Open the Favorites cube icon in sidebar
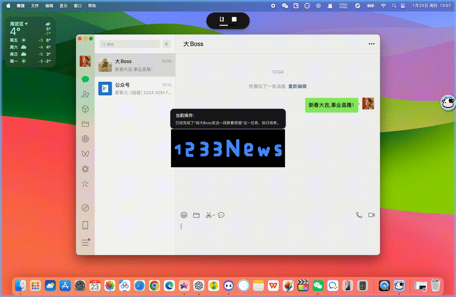Screen dimensions: 456x297 (x=85, y=109)
